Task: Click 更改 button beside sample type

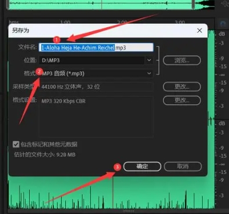Action: [182, 87]
